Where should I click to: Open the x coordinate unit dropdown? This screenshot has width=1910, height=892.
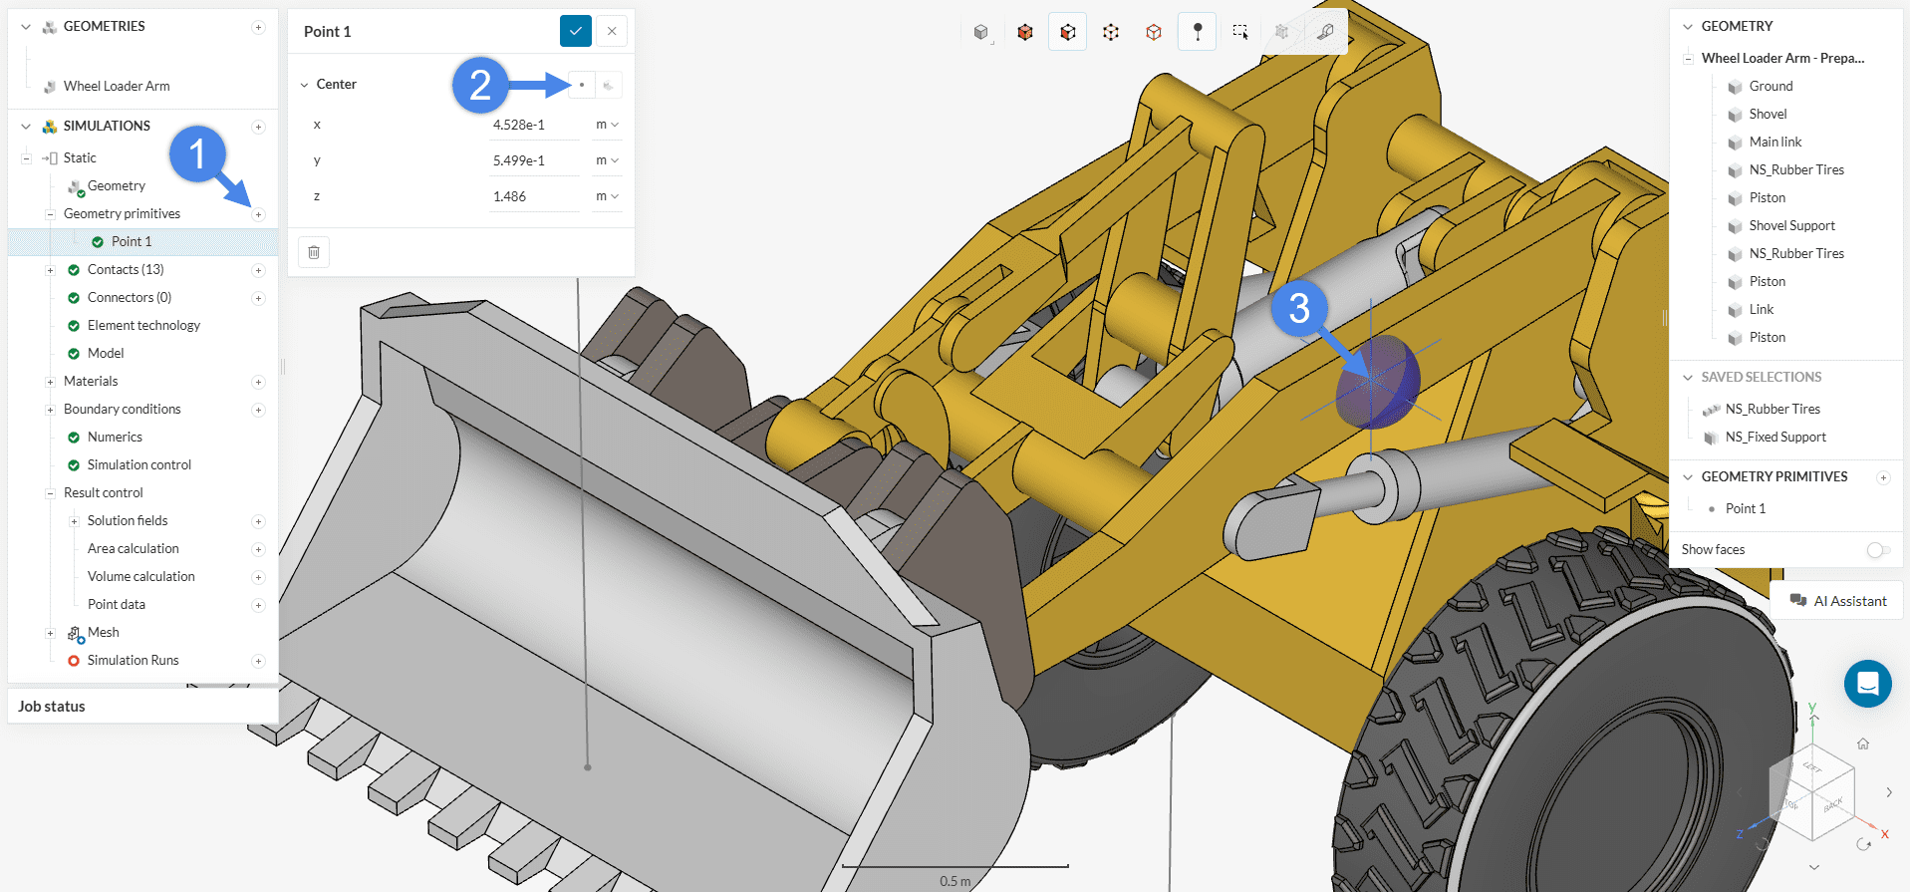pos(607,125)
